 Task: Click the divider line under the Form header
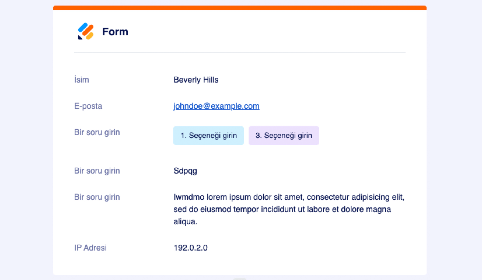(240, 53)
